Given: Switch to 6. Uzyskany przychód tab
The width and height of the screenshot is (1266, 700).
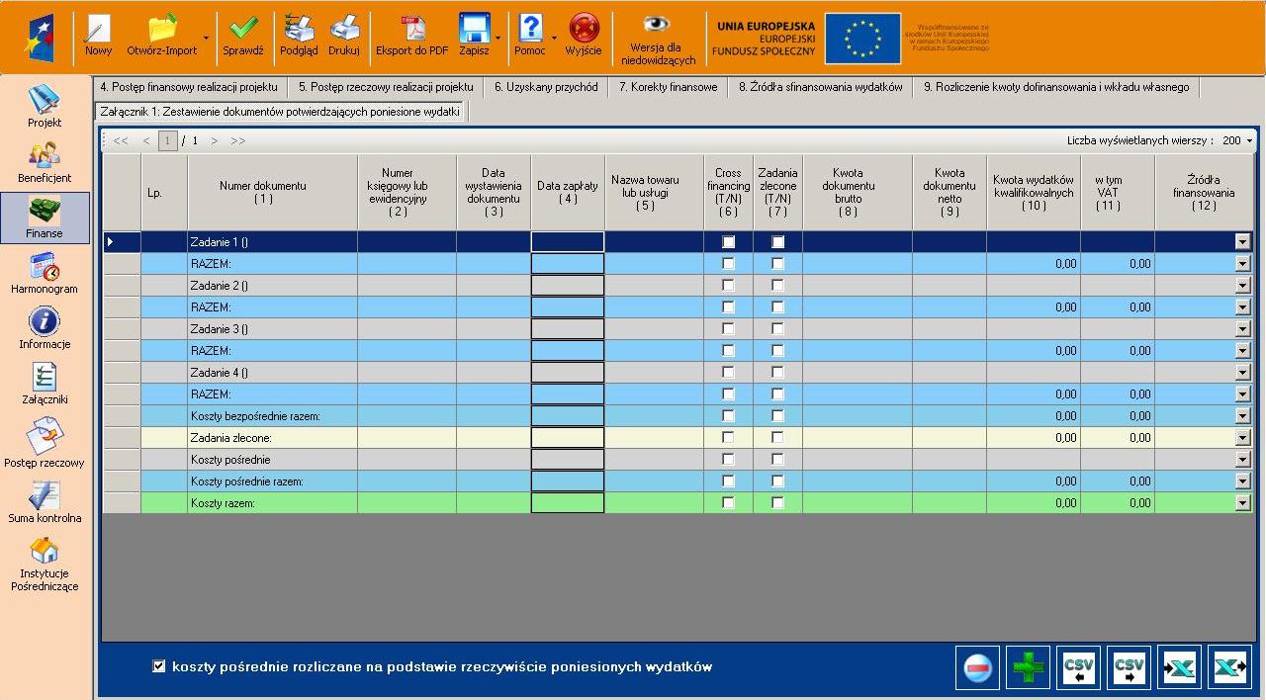Looking at the screenshot, I should [x=546, y=87].
